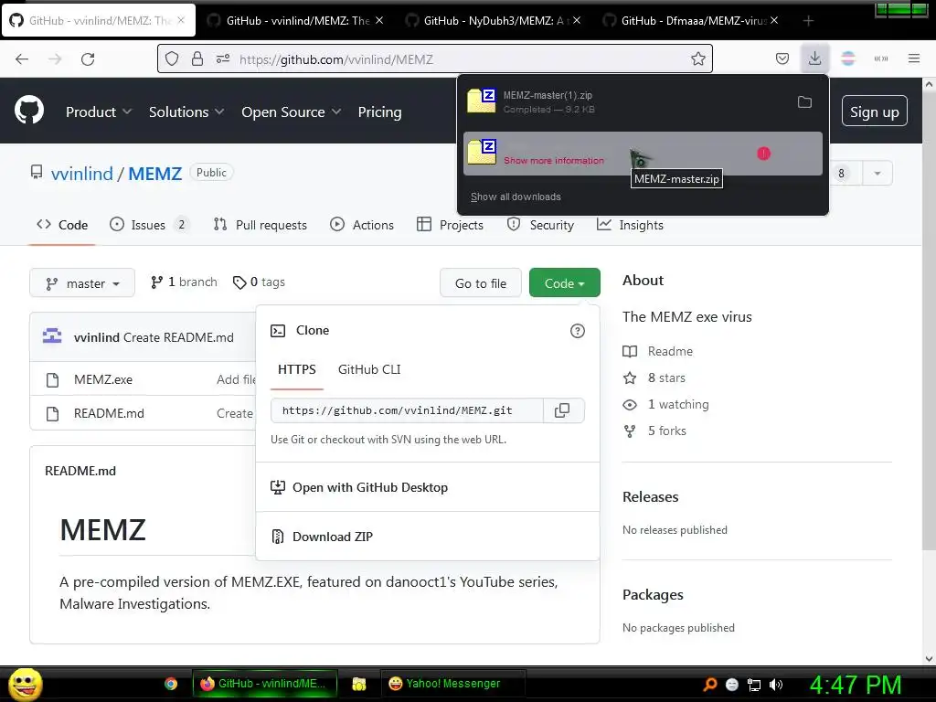Viewport: 936px width, 702px height.
Task: Click the vvinlind avatar icon in the commit row
Action: click(52, 336)
